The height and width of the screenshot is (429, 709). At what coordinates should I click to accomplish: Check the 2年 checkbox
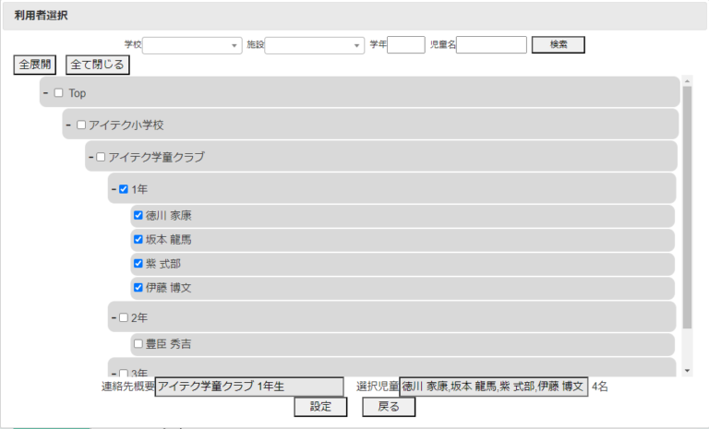(x=124, y=318)
